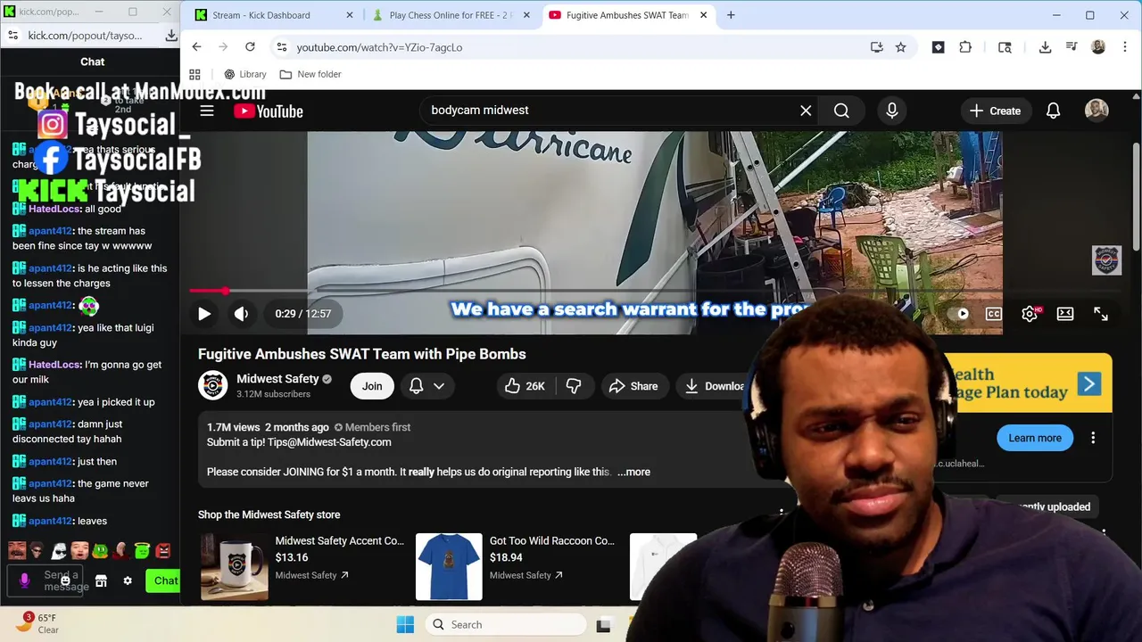
Task: Join the Midwest Safety channel
Action: [372, 386]
